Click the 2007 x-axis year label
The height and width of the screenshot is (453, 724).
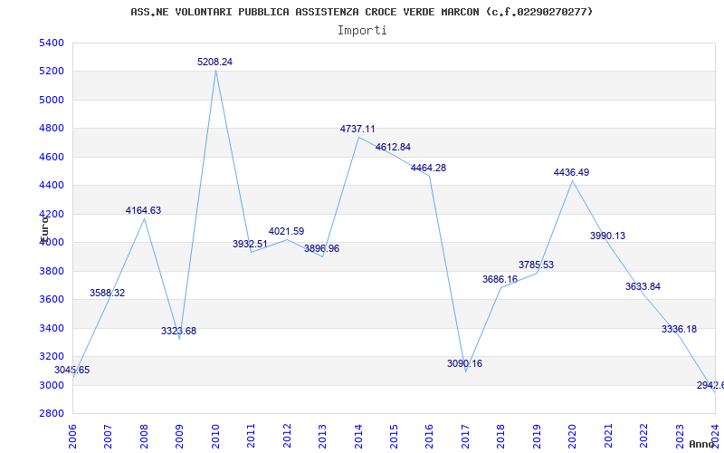[108, 436]
